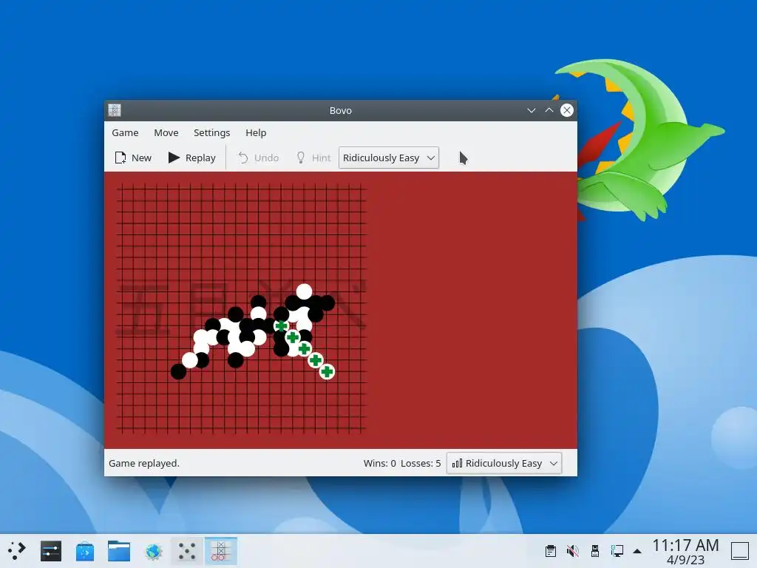
Task: Open the Settings menu
Action: coord(211,133)
